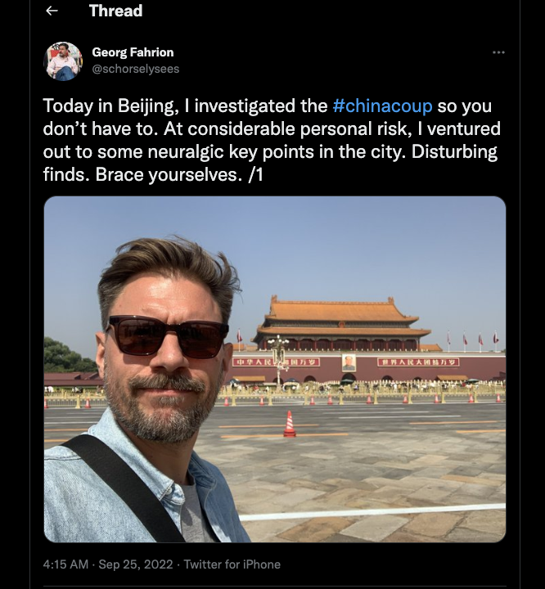Click the 4:15 AM timestamp
The height and width of the screenshot is (589, 545).
[65, 564]
